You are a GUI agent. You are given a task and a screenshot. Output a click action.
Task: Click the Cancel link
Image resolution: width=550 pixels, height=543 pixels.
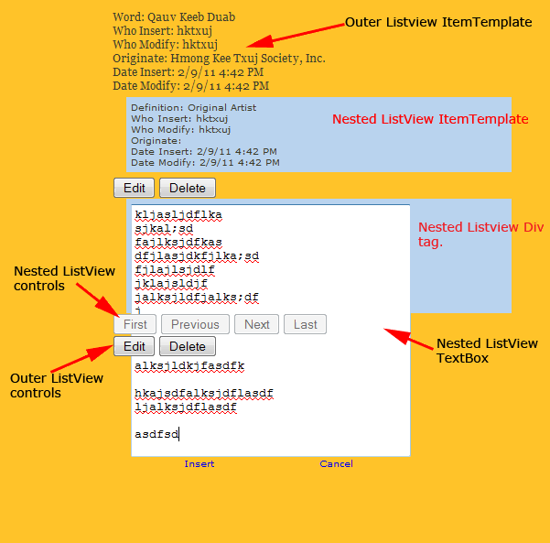click(x=336, y=464)
